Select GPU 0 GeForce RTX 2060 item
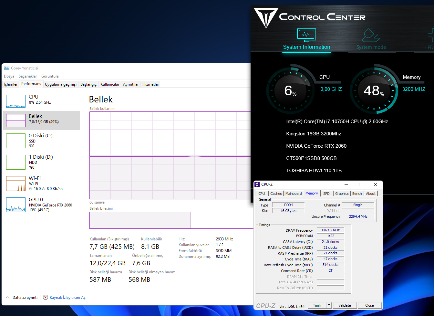Viewport: 434px width, 316px height. coord(41,205)
